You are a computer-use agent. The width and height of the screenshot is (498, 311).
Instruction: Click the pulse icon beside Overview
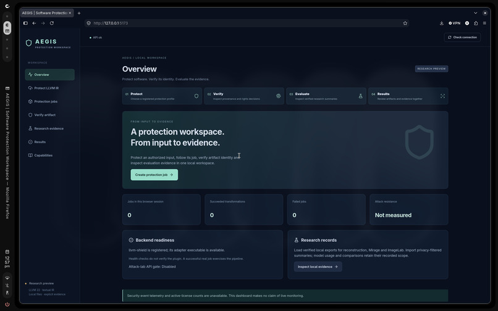(30, 75)
